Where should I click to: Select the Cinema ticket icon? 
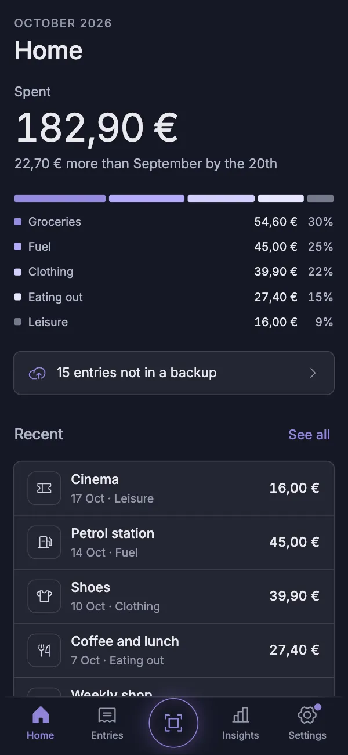pos(44,489)
